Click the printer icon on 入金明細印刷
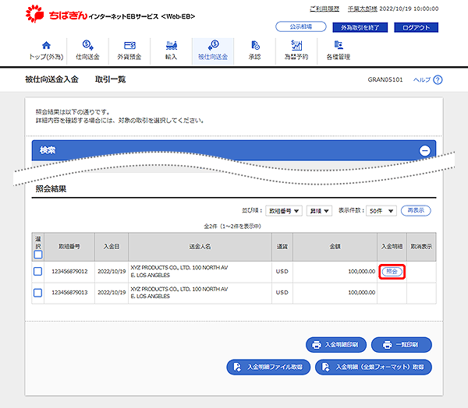The height and width of the screenshot is (408, 468). click(x=317, y=345)
